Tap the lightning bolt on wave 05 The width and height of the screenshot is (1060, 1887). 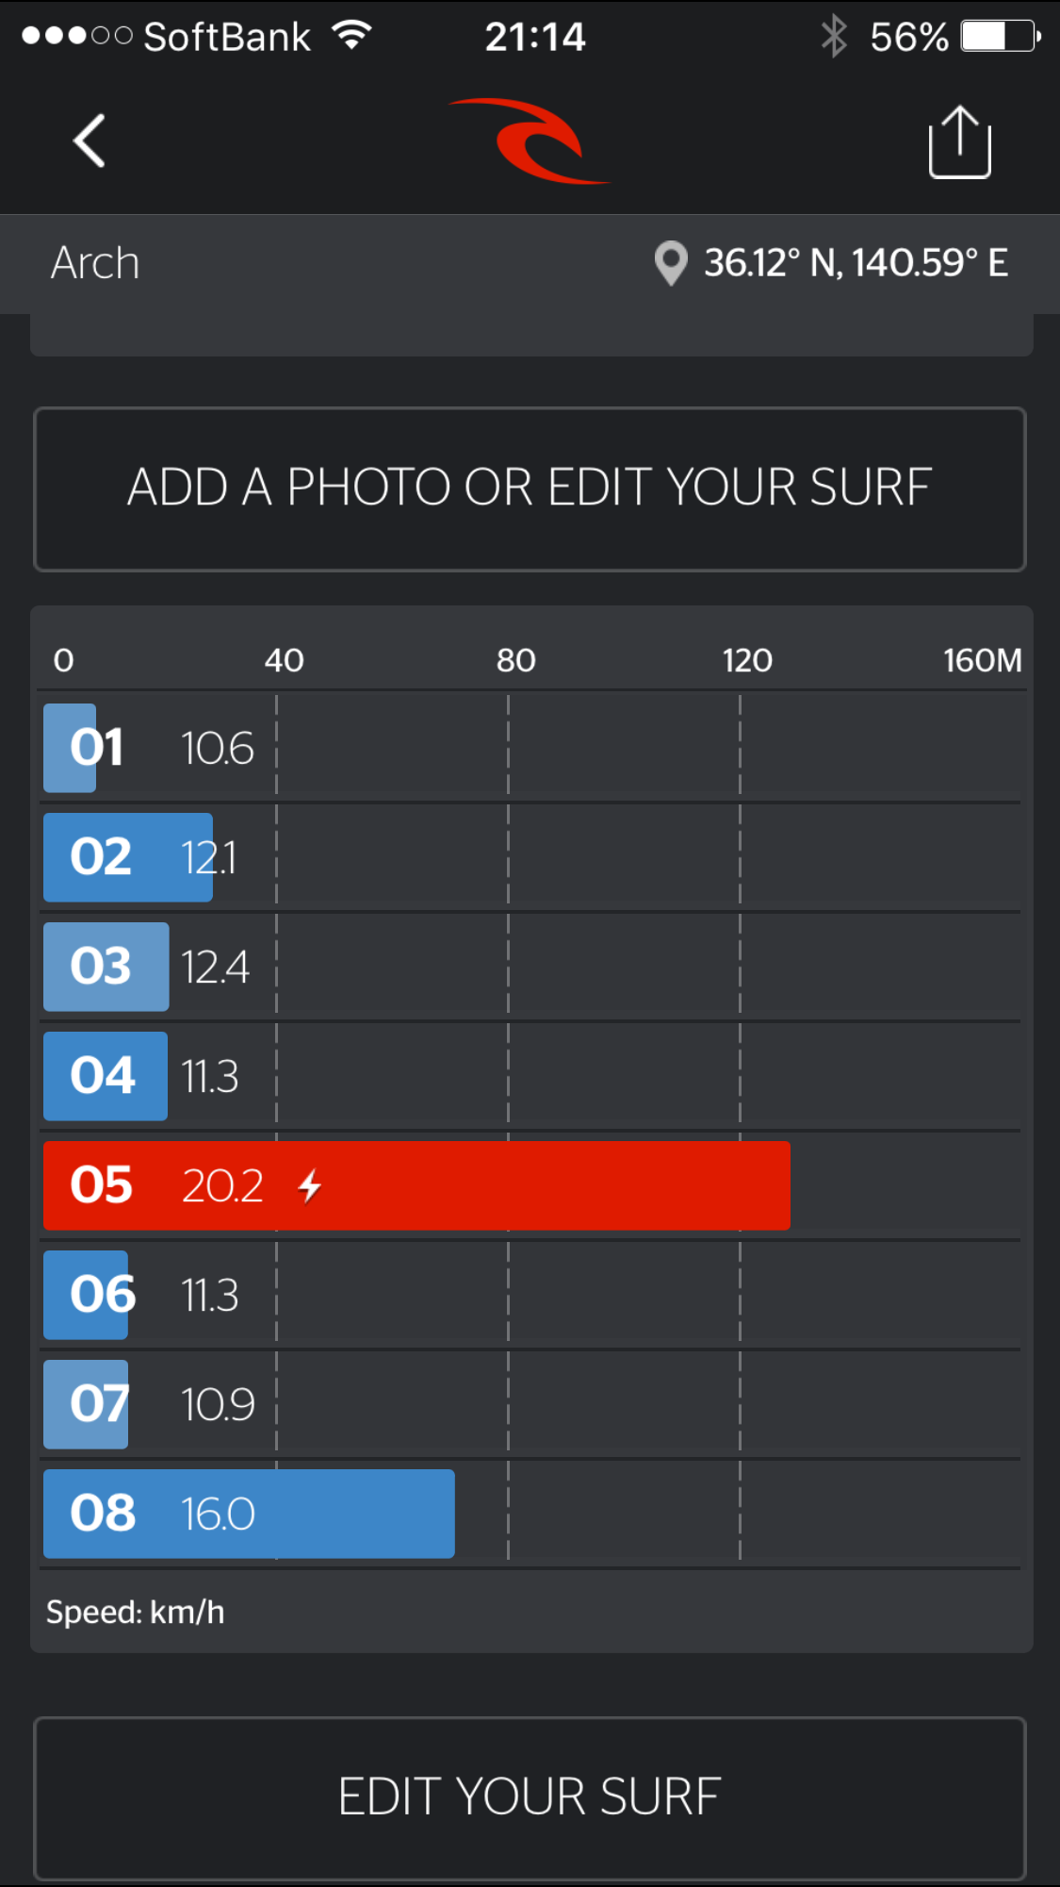click(309, 1185)
